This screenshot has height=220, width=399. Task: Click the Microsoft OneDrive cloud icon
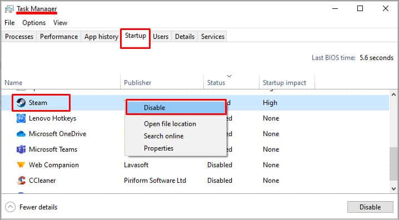(21, 134)
